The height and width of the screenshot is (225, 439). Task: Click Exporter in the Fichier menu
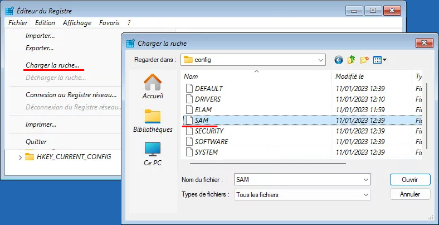(40, 48)
